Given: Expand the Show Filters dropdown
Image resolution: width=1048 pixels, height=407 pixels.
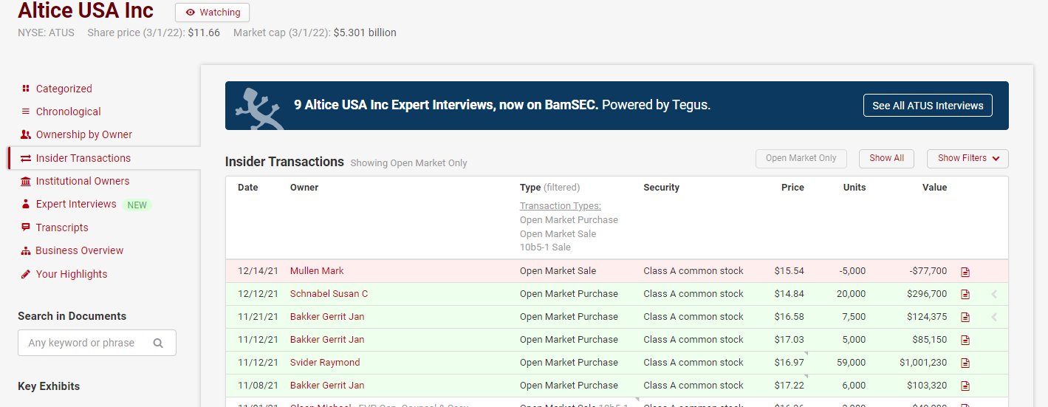Looking at the screenshot, I should (x=967, y=158).
